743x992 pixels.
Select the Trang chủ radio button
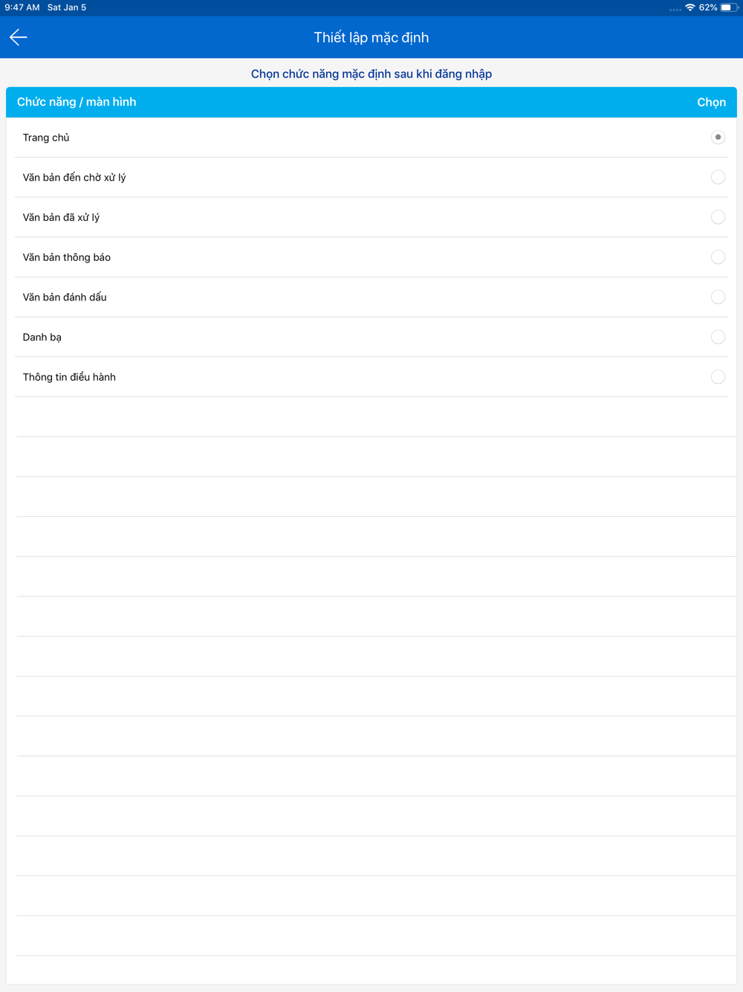[718, 138]
